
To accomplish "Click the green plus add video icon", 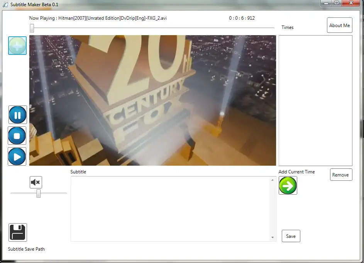I will (17, 46).
